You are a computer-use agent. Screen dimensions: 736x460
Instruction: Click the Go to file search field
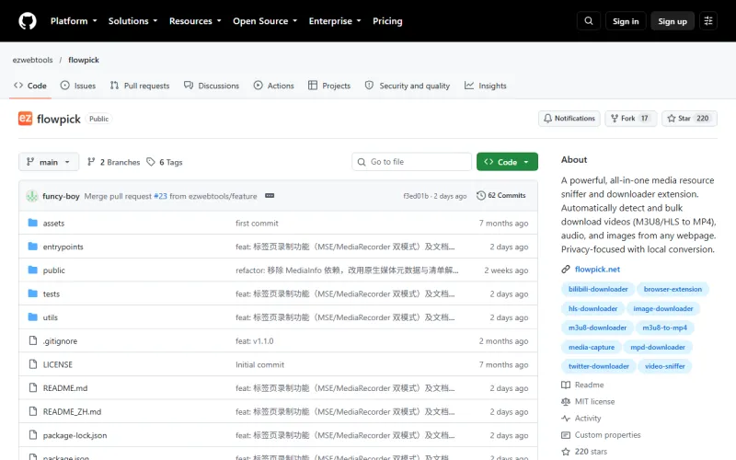(411, 162)
